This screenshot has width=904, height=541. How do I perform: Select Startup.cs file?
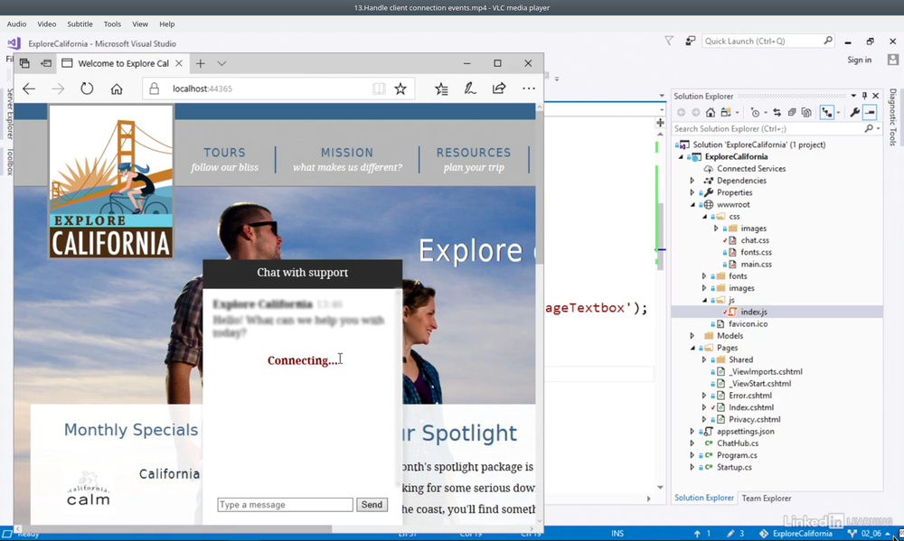pyautogui.click(x=734, y=467)
